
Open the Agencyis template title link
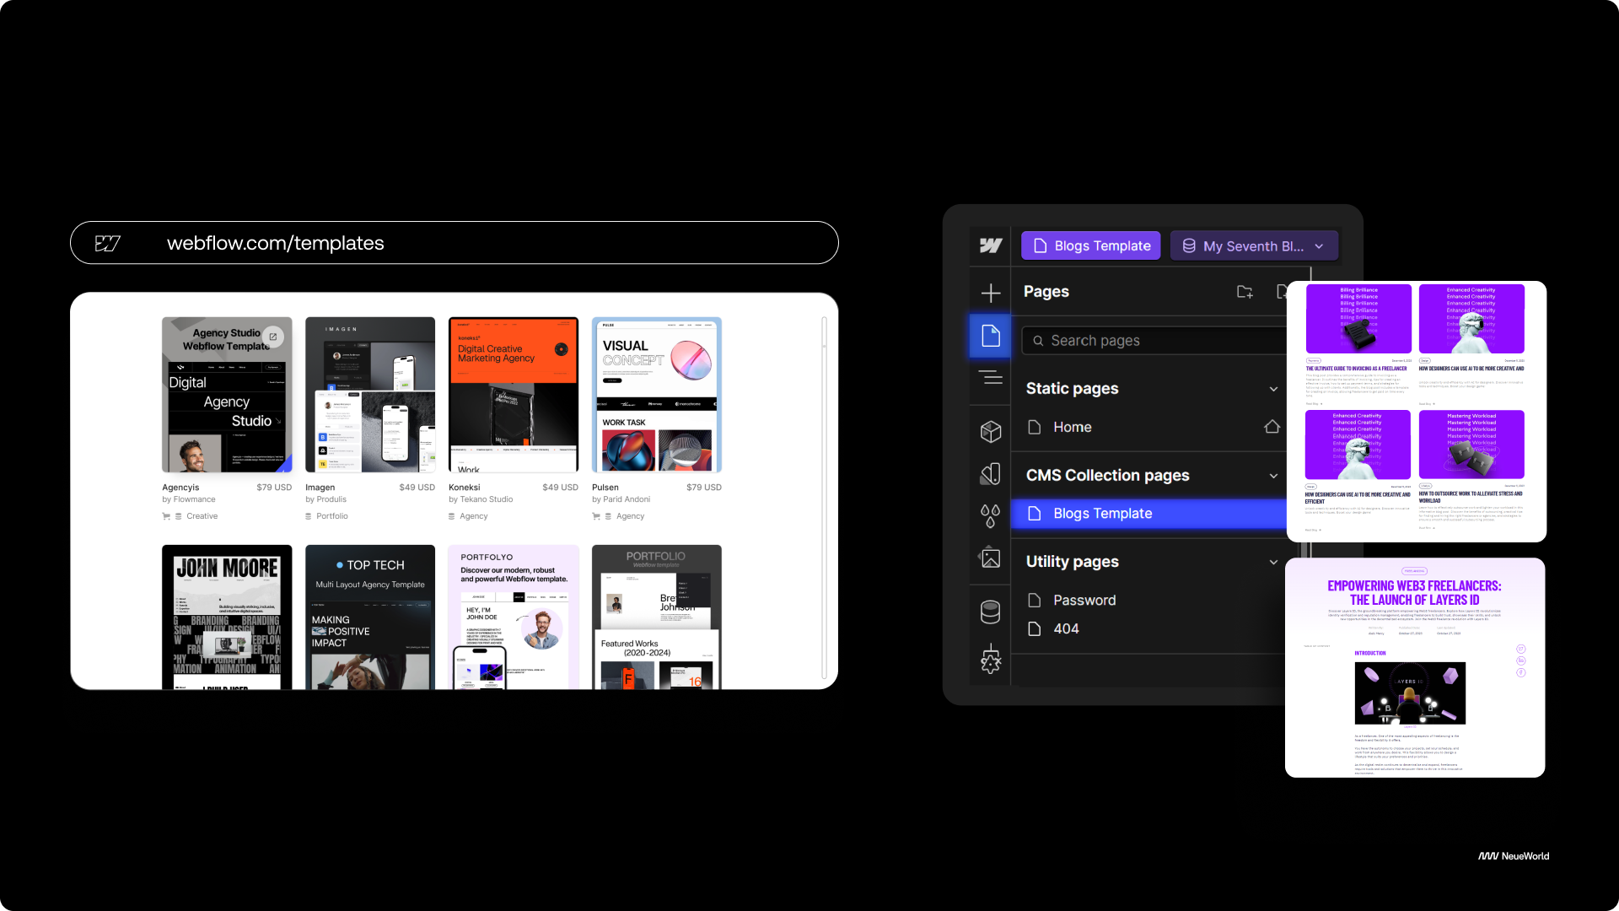[x=180, y=488]
